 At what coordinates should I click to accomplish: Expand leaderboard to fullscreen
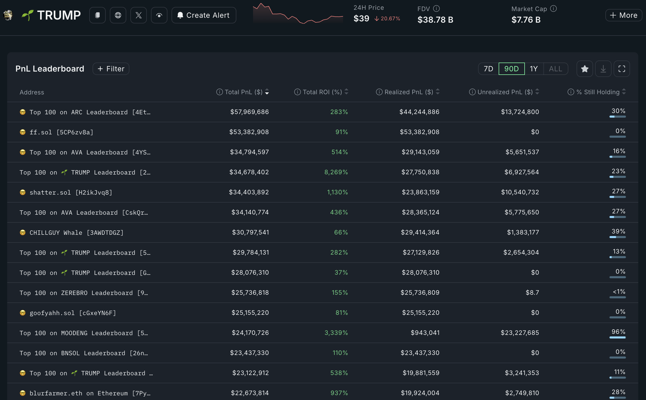pyautogui.click(x=622, y=69)
